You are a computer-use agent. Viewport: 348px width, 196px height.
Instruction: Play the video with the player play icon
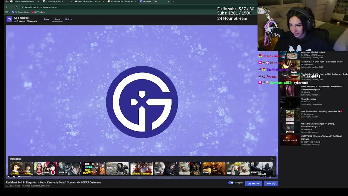(9, 176)
